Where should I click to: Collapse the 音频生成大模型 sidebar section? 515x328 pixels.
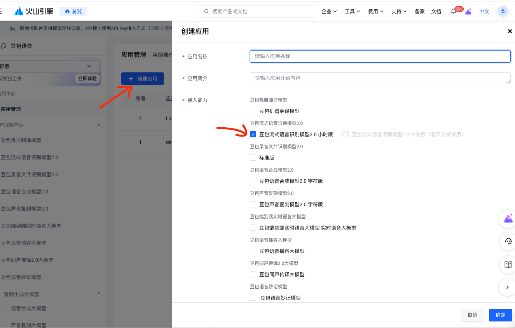pos(98,293)
